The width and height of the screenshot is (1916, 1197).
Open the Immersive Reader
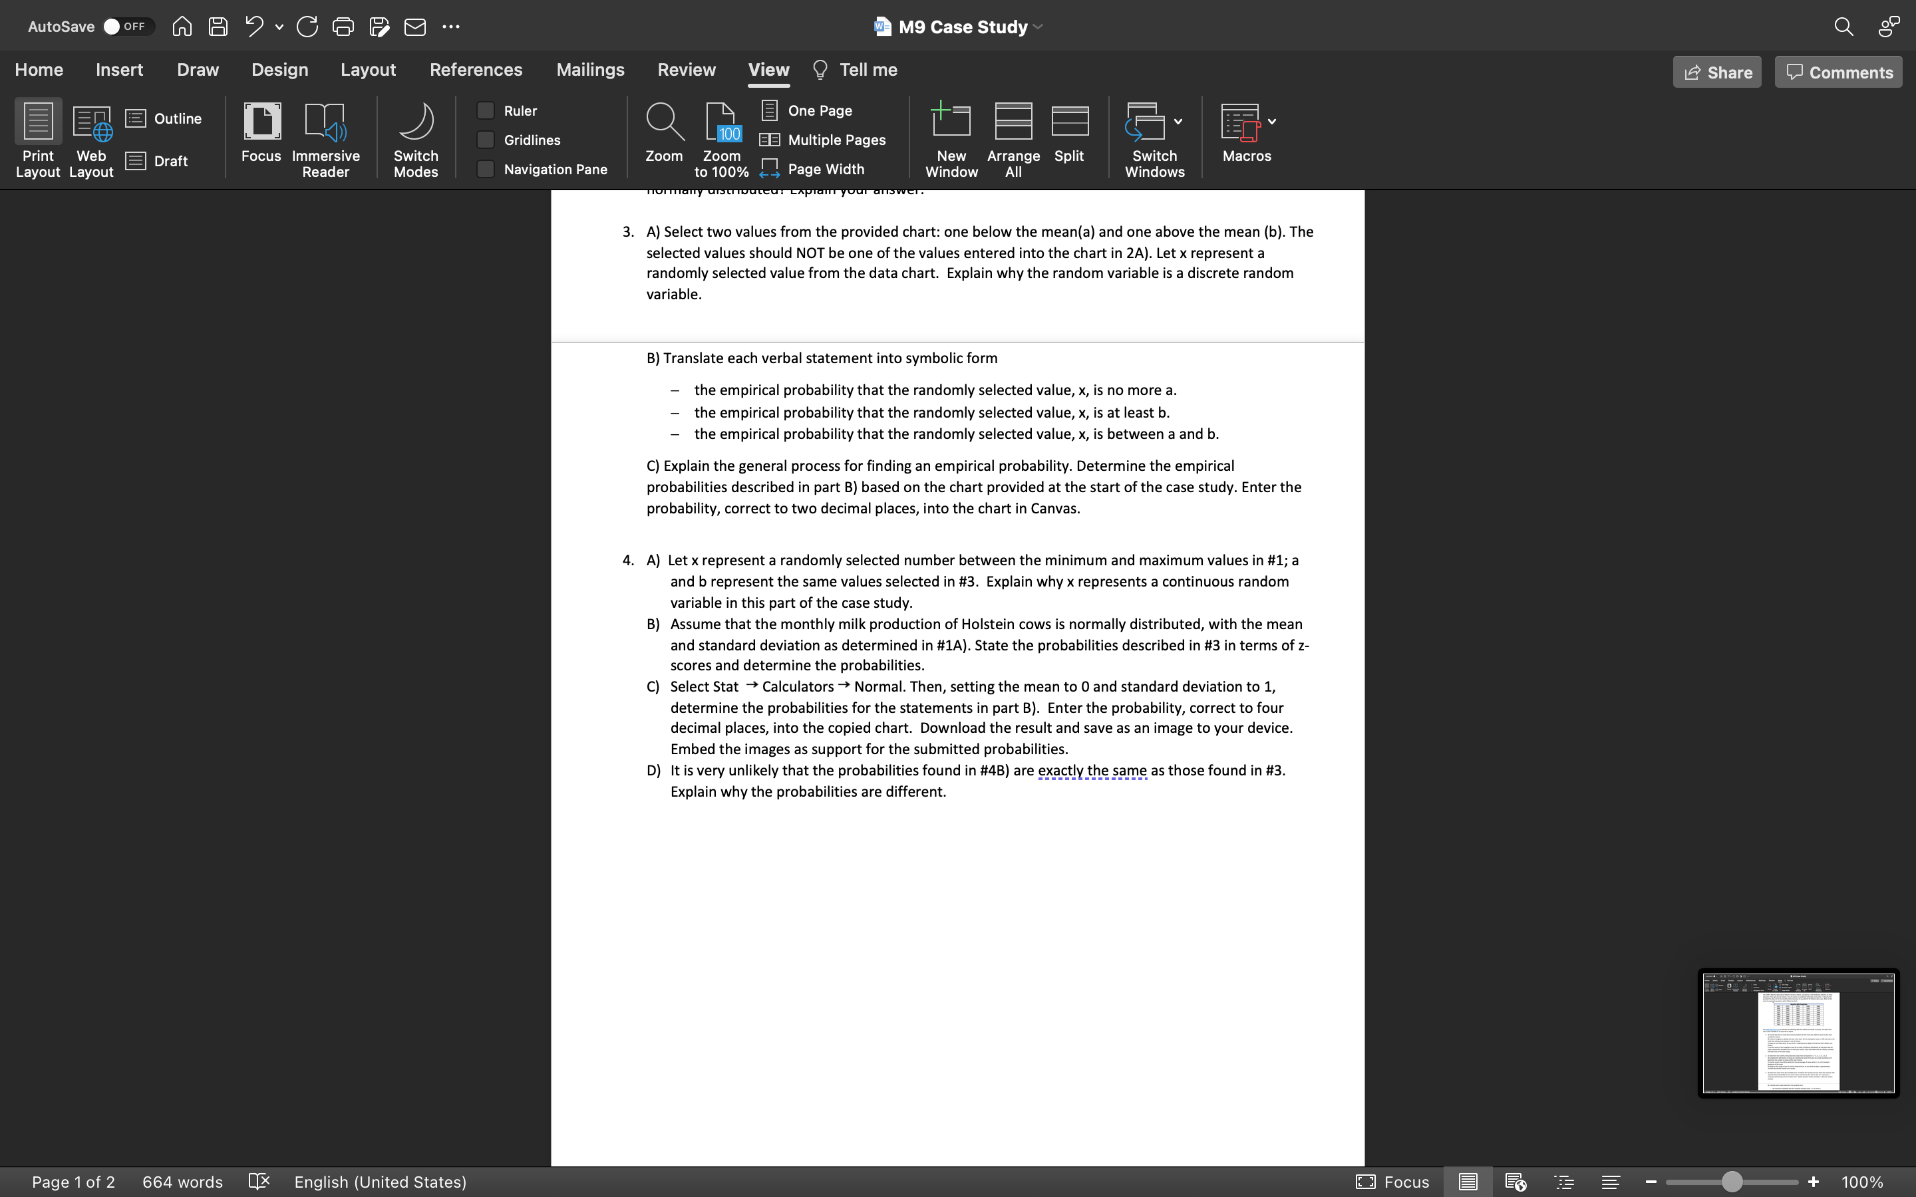(x=325, y=140)
